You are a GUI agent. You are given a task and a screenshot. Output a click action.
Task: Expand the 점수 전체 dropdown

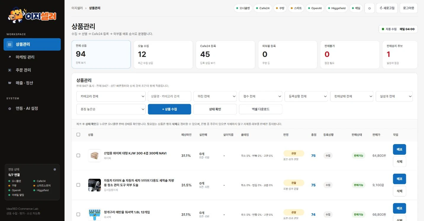click(x=261, y=96)
